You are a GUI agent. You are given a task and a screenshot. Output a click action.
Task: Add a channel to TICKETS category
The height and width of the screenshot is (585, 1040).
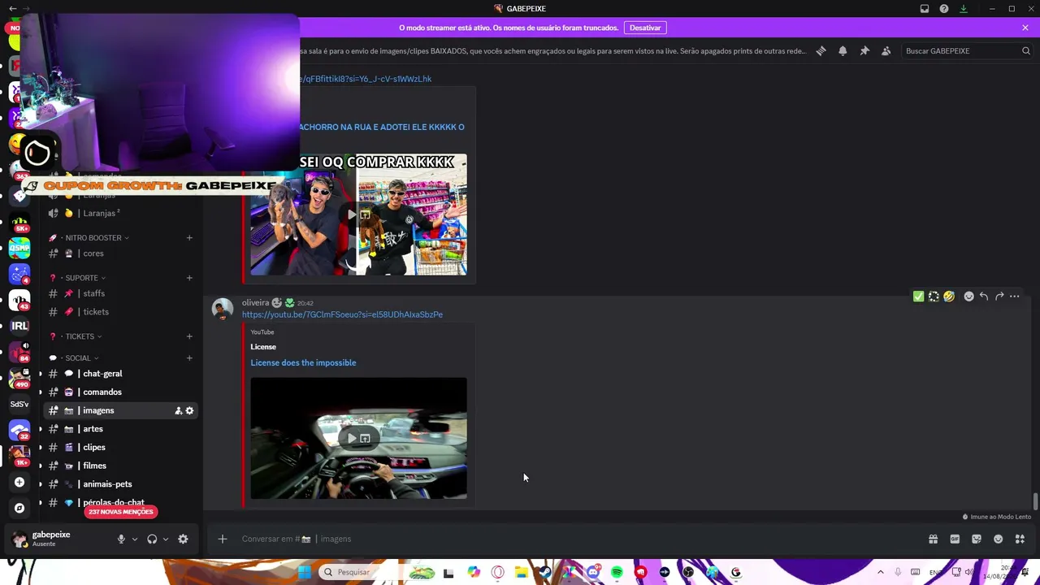click(189, 336)
